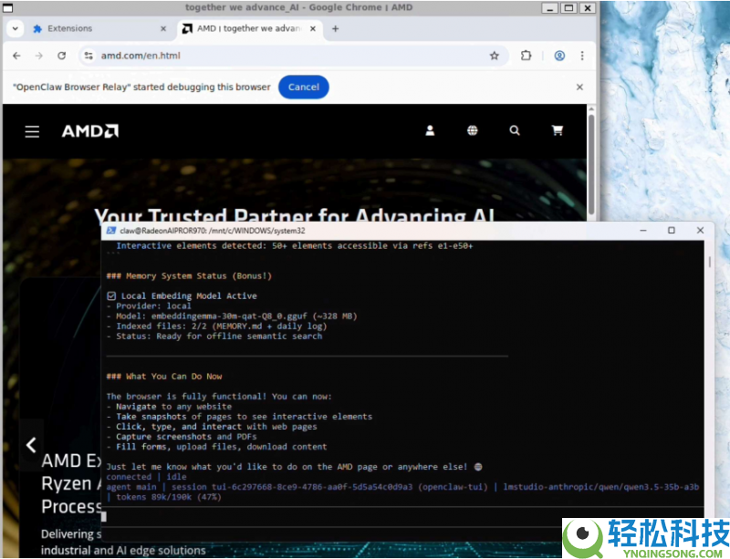Click the 'Your Trusted Partner' hero heading

(294, 215)
